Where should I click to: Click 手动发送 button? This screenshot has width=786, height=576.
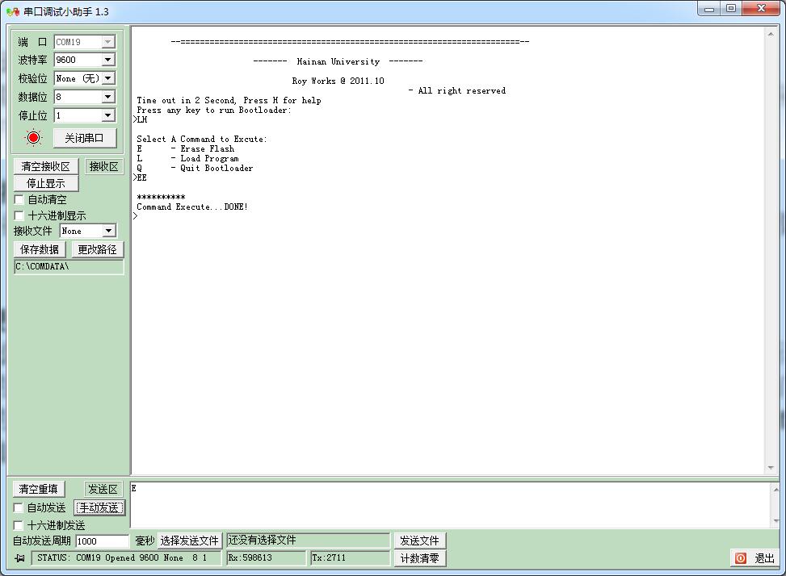coord(99,508)
